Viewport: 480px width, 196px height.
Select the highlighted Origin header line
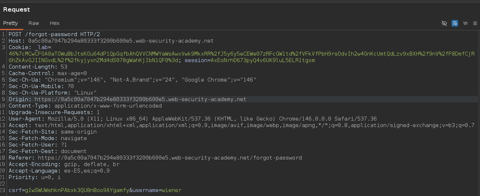coord(127,99)
